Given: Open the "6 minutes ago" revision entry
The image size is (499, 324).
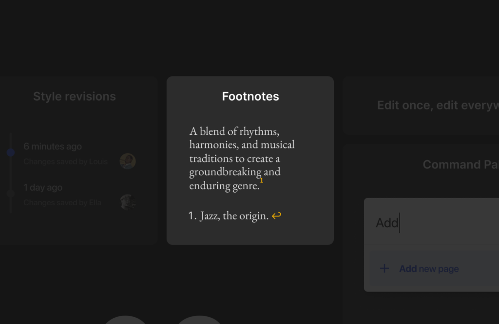Looking at the screenshot, I should click(53, 146).
